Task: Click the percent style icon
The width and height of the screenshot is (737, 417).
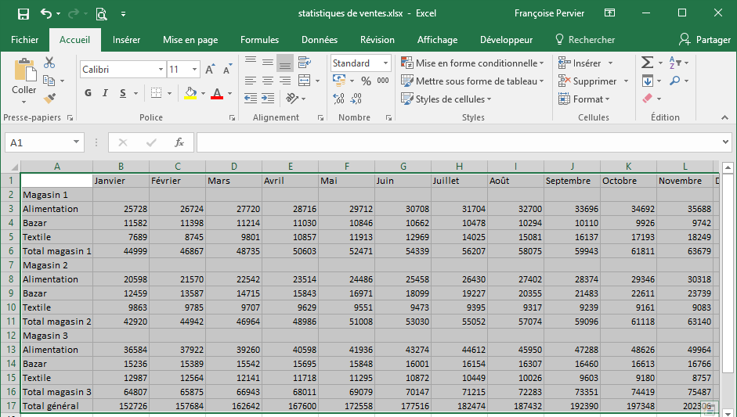Action: (366, 81)
